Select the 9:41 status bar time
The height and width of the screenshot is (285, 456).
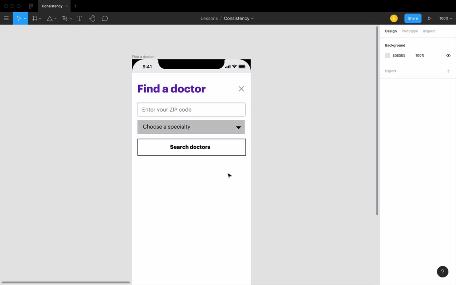tap(147, 66)
